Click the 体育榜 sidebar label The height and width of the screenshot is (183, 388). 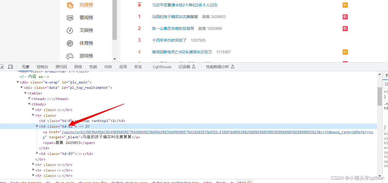pos(86,43)
